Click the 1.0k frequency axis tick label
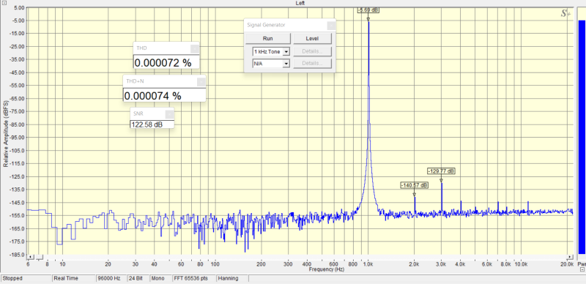Image resolution: width=586 pixels, height=284 pixels. click(x=368, y=264)
